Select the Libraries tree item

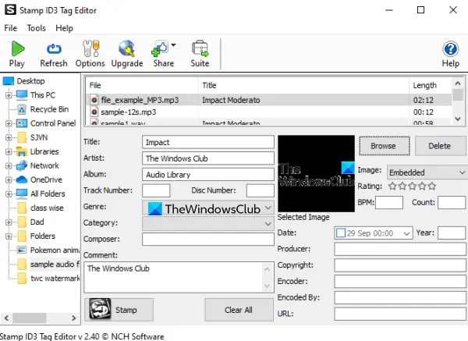coord(44,151)
